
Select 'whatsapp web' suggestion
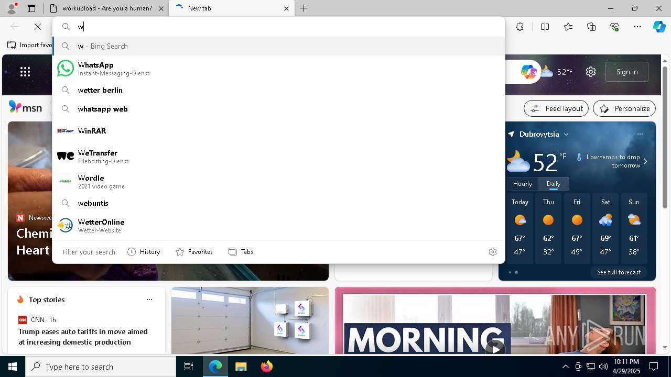click(278, 109)
